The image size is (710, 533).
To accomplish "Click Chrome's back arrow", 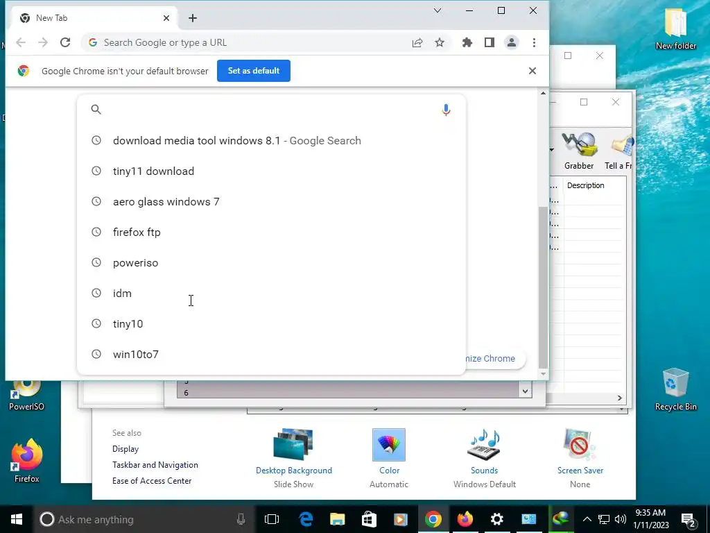I will point(21,42).
